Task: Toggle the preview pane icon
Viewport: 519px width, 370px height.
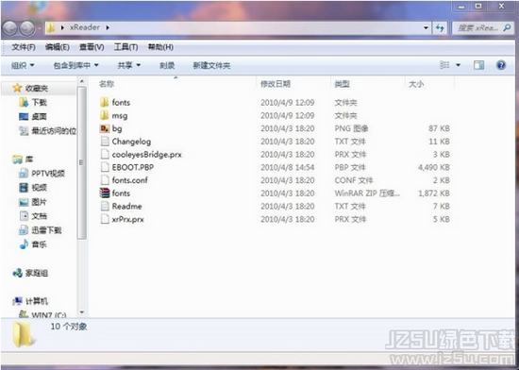Action: coord(478,65)
